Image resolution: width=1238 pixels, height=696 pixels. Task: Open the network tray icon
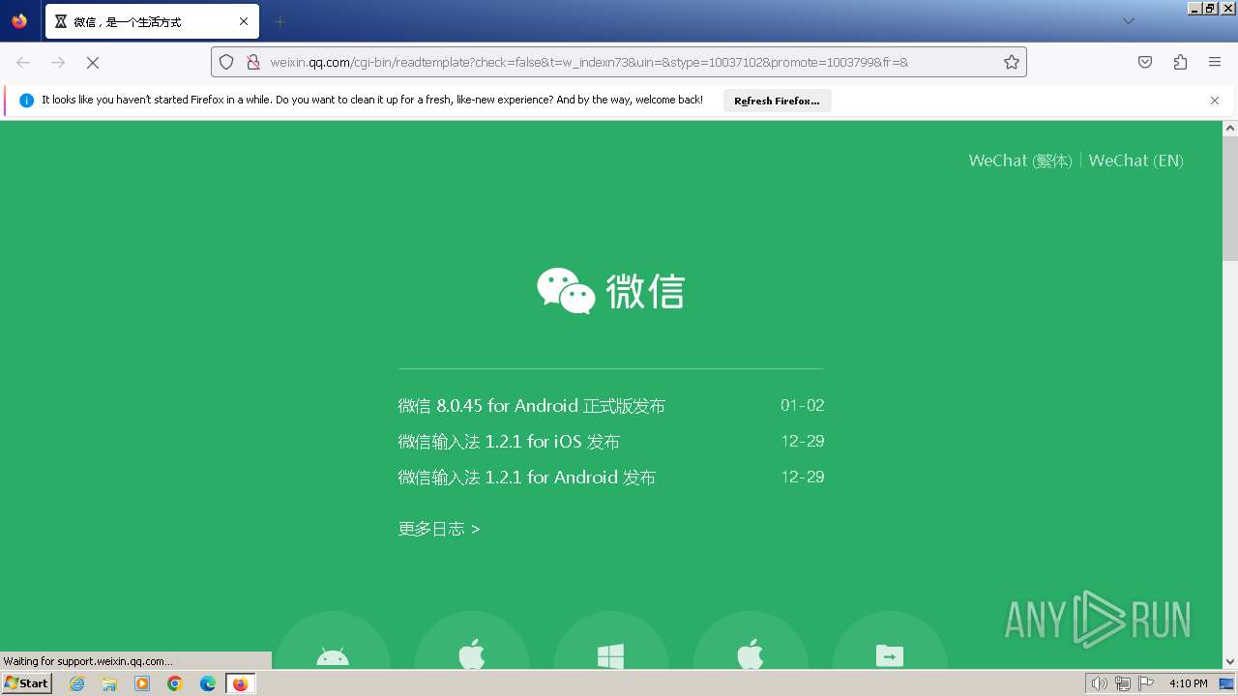1123,683
